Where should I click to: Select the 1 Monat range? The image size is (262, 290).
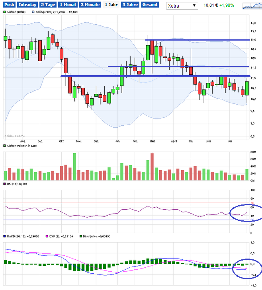coord(68,5)
